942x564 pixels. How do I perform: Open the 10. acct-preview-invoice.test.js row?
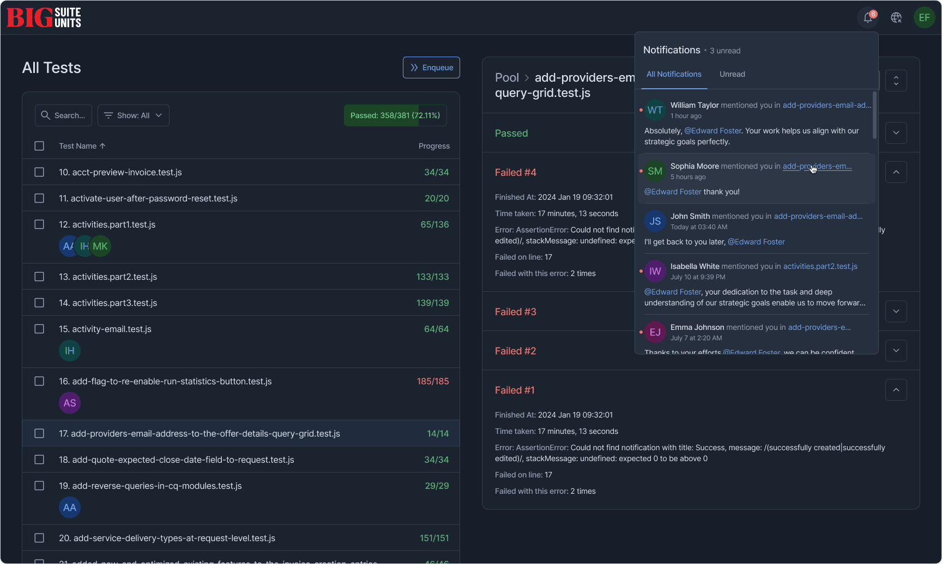(241, 172)
